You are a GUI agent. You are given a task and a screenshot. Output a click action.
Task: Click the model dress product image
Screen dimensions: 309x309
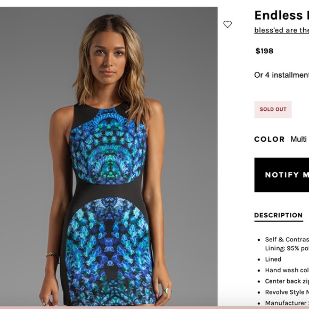[x=109, y=157]
